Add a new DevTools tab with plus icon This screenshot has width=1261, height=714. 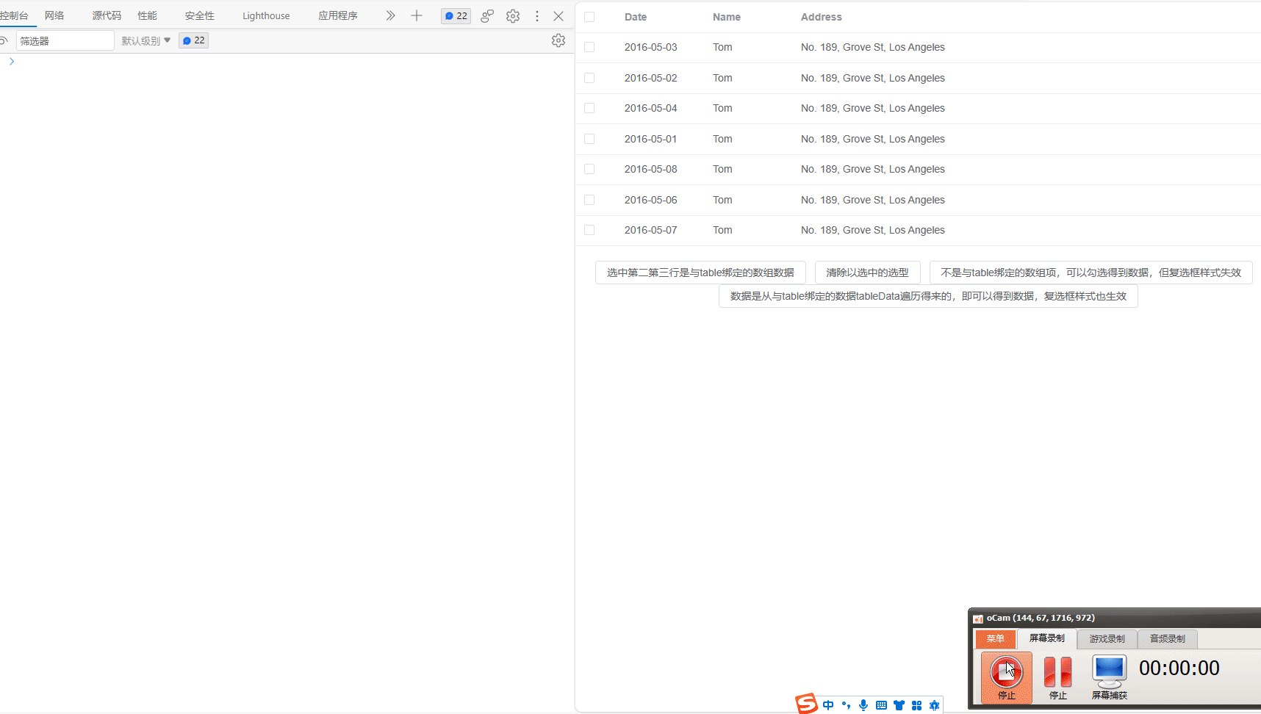coord(417,15)
